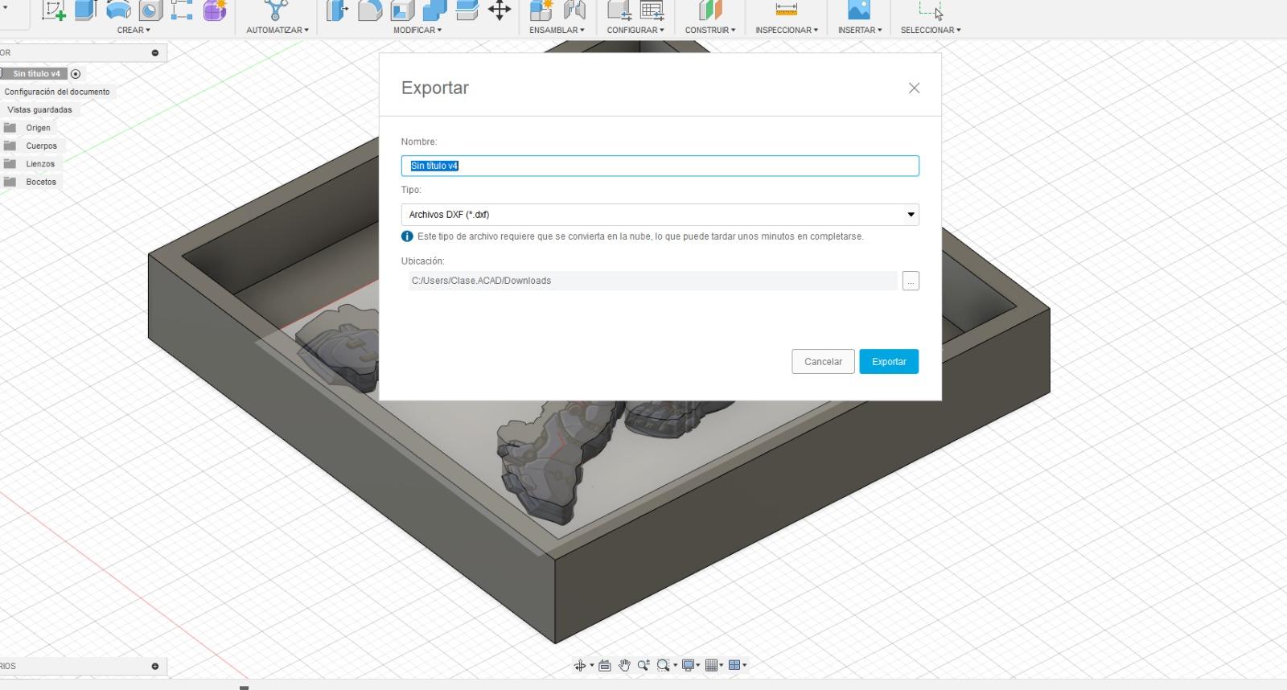1287x690 pixels.
Task: Click the Create Sketch tool icon
Action: click(54, 10)
